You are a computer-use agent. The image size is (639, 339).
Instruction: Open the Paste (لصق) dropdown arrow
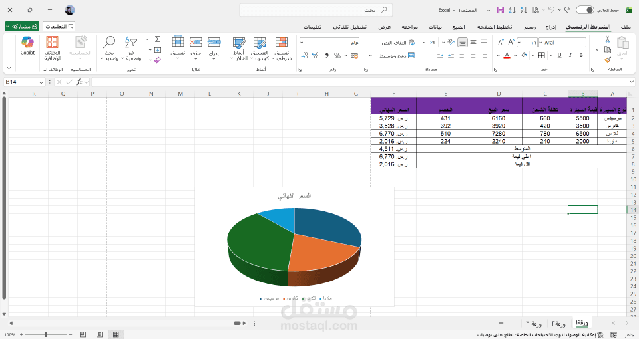622,59
